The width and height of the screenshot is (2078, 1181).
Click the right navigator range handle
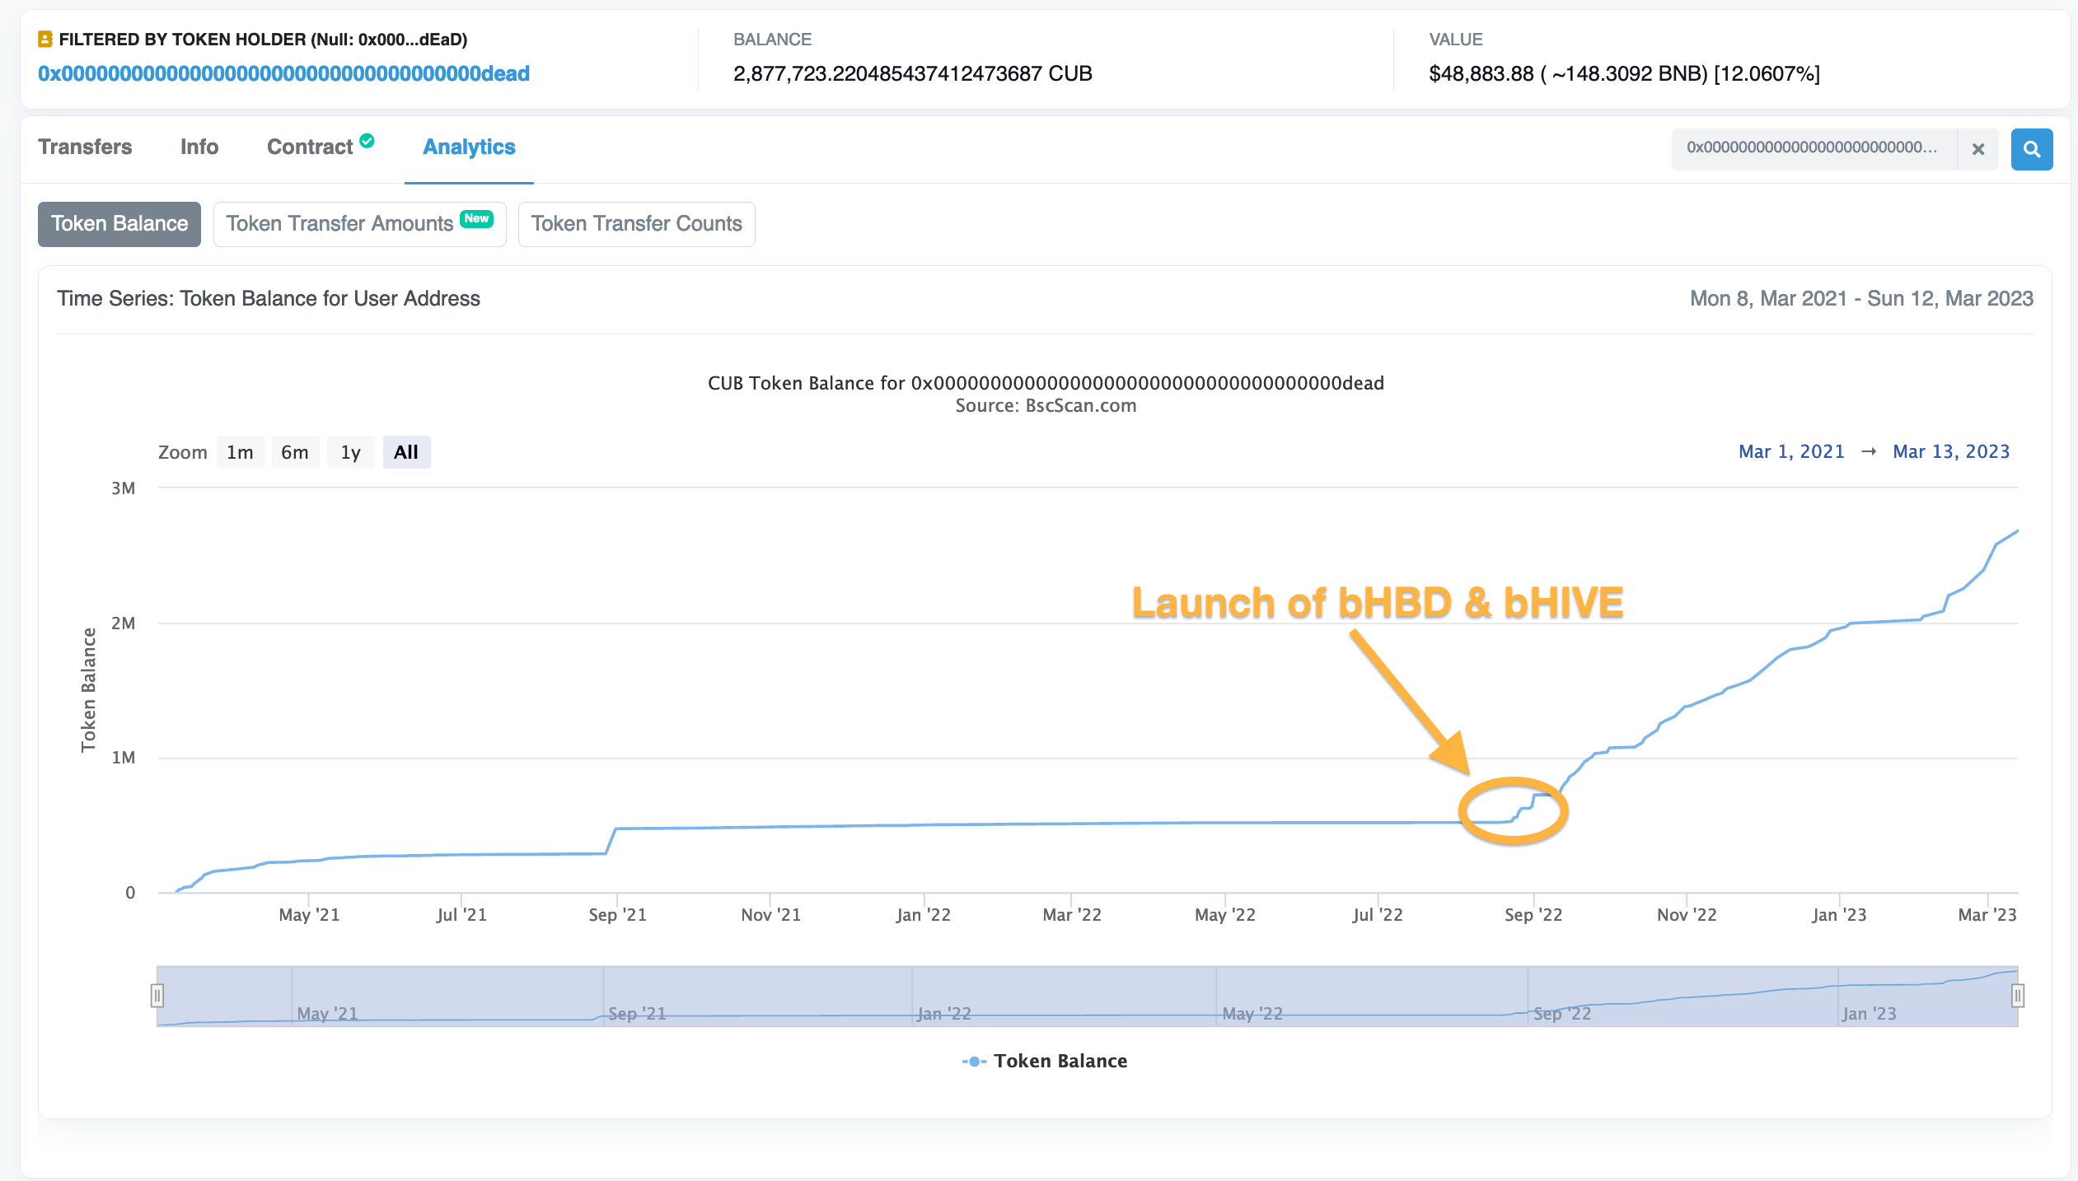[x=2018, y=996]
